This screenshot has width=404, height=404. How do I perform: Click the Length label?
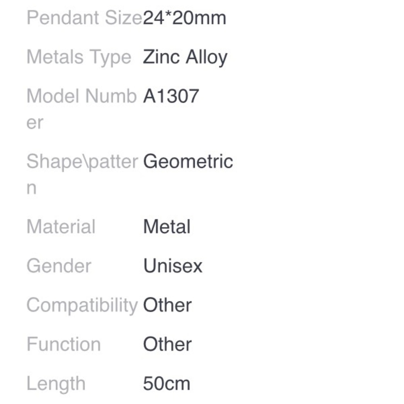pos(56,383)
